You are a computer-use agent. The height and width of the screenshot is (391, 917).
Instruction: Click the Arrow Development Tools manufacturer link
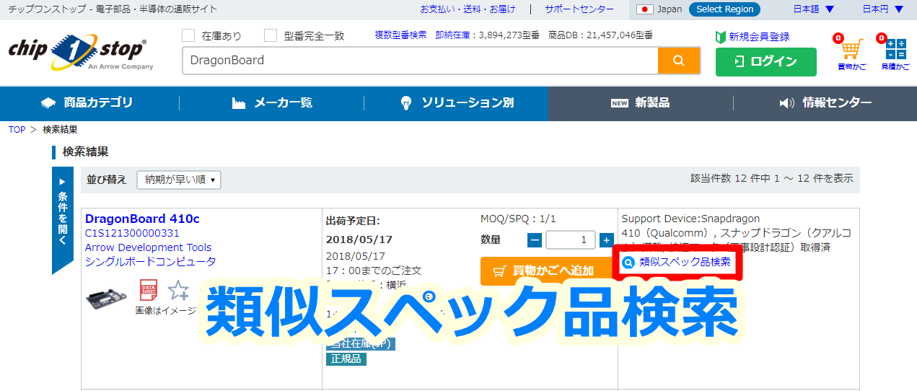[149, 247]
